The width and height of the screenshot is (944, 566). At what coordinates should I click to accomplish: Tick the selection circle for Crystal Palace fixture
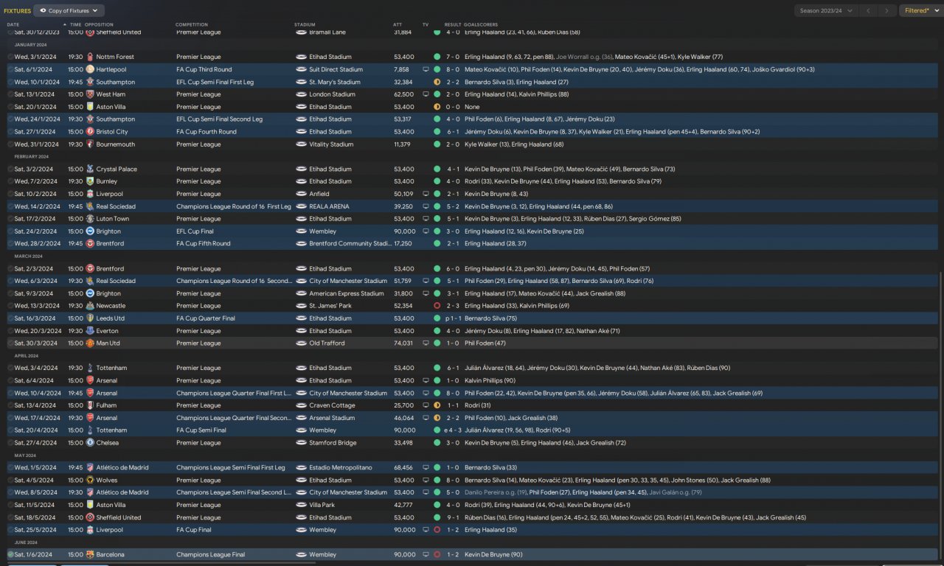click(x=10, y=169)
